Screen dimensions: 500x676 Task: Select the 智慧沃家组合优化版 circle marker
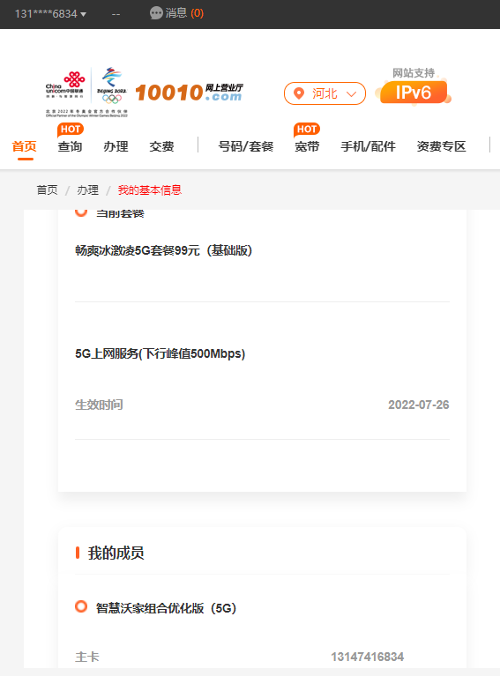pyautogui.click(x=81, y=606)
